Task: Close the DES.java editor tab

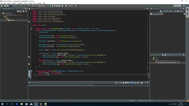Action: 37,9
